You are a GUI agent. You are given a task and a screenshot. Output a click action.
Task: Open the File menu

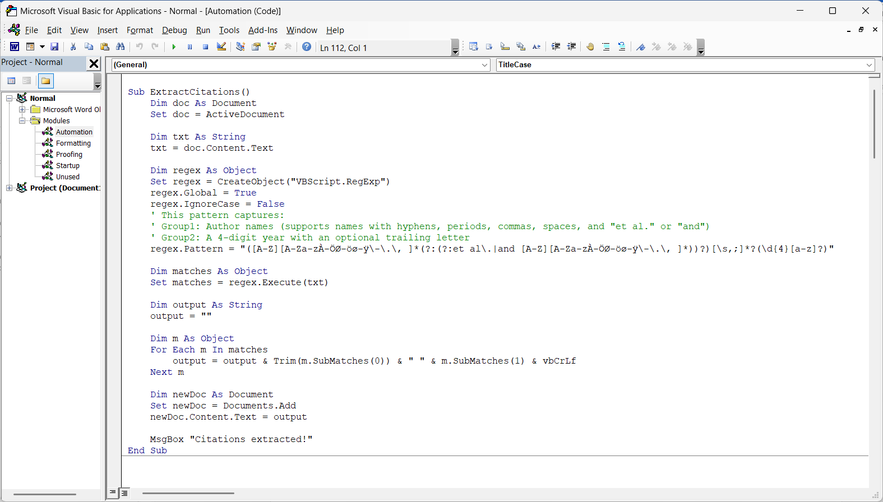click(x=31, y=30)
